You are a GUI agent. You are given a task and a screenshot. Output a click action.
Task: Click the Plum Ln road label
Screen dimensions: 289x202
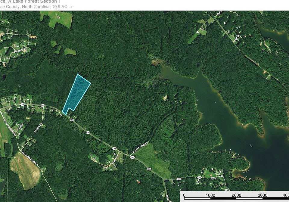click(x=20, y=127)
